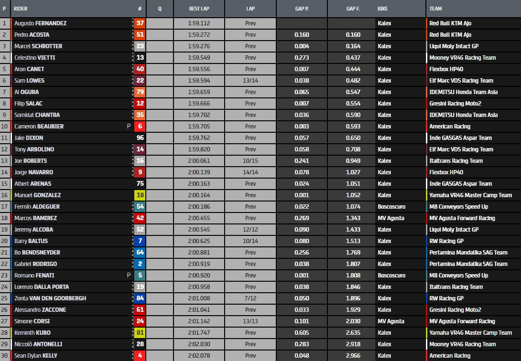Click the blue number 84 badge
The image size is (521, 361).
(x=140, y=298)
